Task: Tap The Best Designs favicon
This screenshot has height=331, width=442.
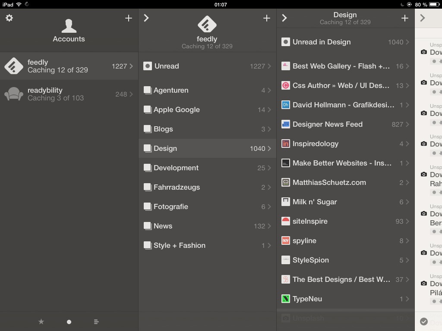Action: pyautogui.click(x=286, y=279)
